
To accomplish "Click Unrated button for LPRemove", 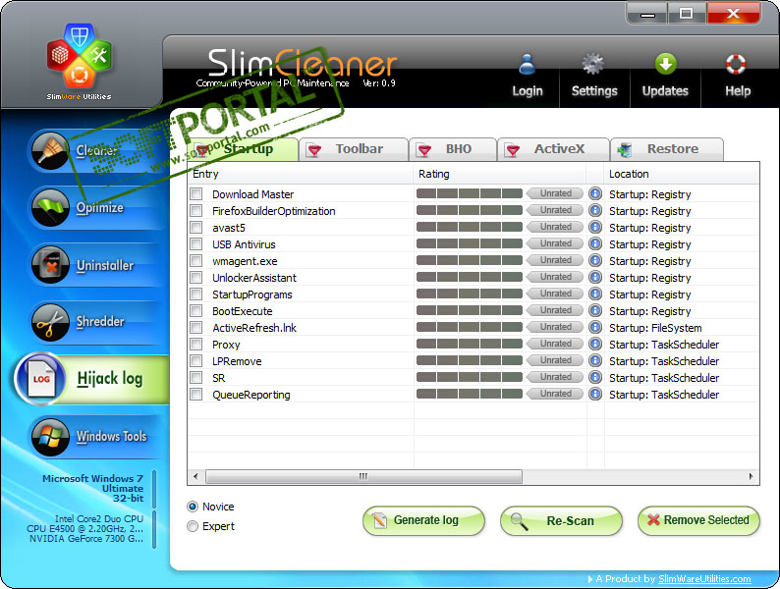I will (555, 360).
